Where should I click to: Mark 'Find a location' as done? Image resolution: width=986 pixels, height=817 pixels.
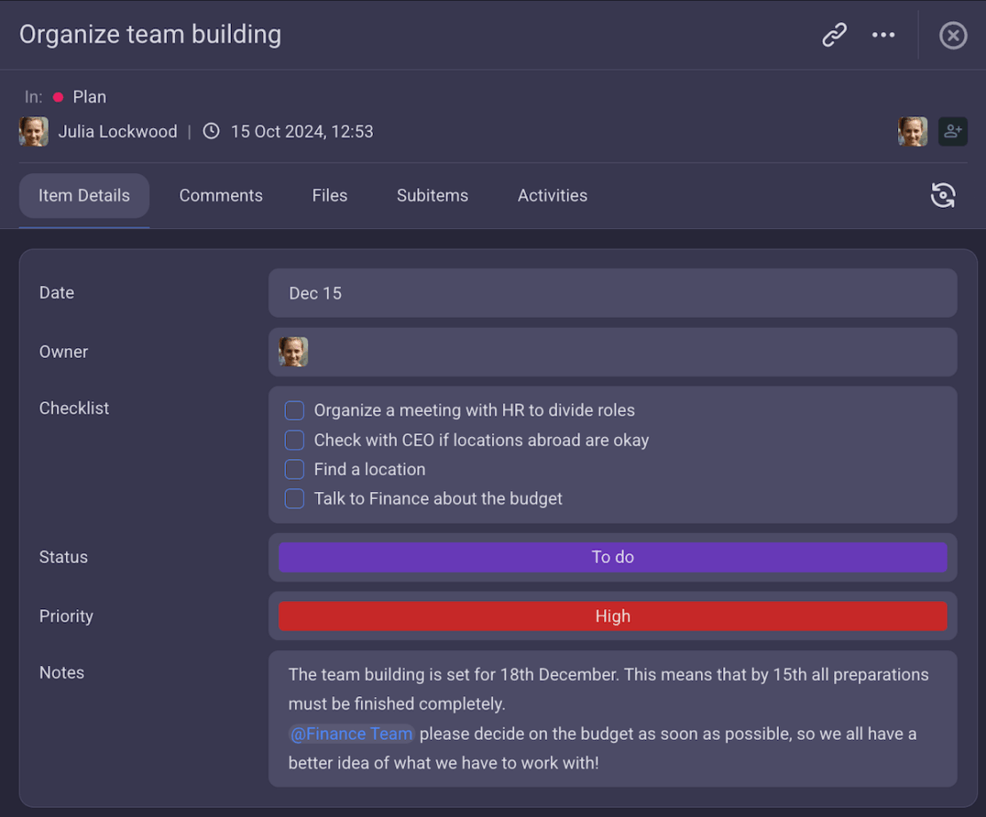pyautogui.click(x=294, y=469)
